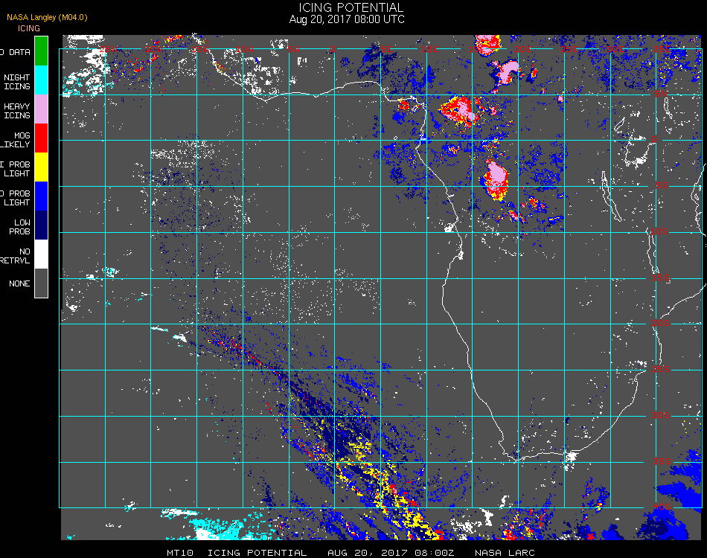Screen dimensions: 707x558
Task: Click the red MOG LIKELY legend swatch
Action: 41,138
